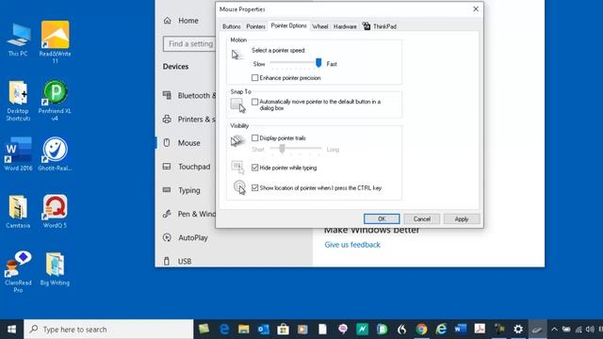Select Printers & scanners in Settings sidebar
603x339 pixels.
(188, 120)
